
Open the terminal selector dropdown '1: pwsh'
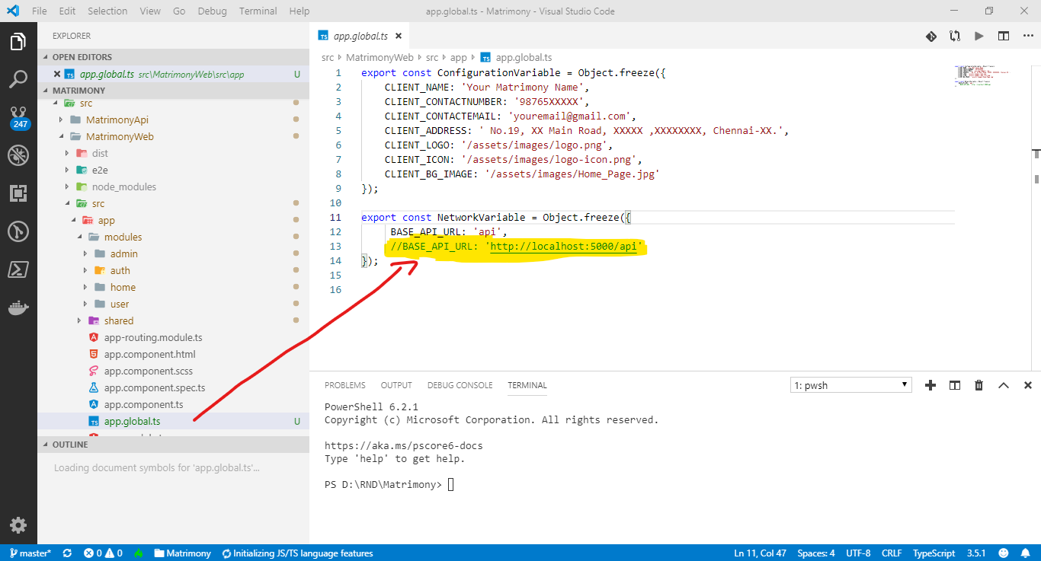point(851,385)
